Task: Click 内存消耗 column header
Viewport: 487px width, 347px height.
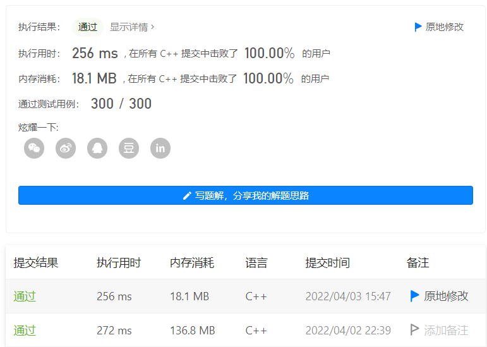Action: pyautogui.click(x=192, y=263)
